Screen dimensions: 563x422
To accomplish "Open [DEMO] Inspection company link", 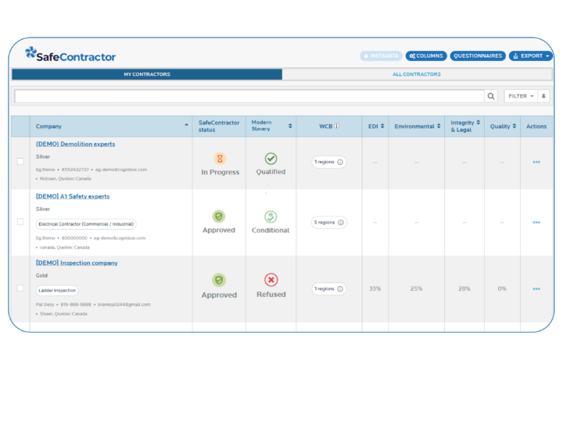I will click(x=77, y=263).
